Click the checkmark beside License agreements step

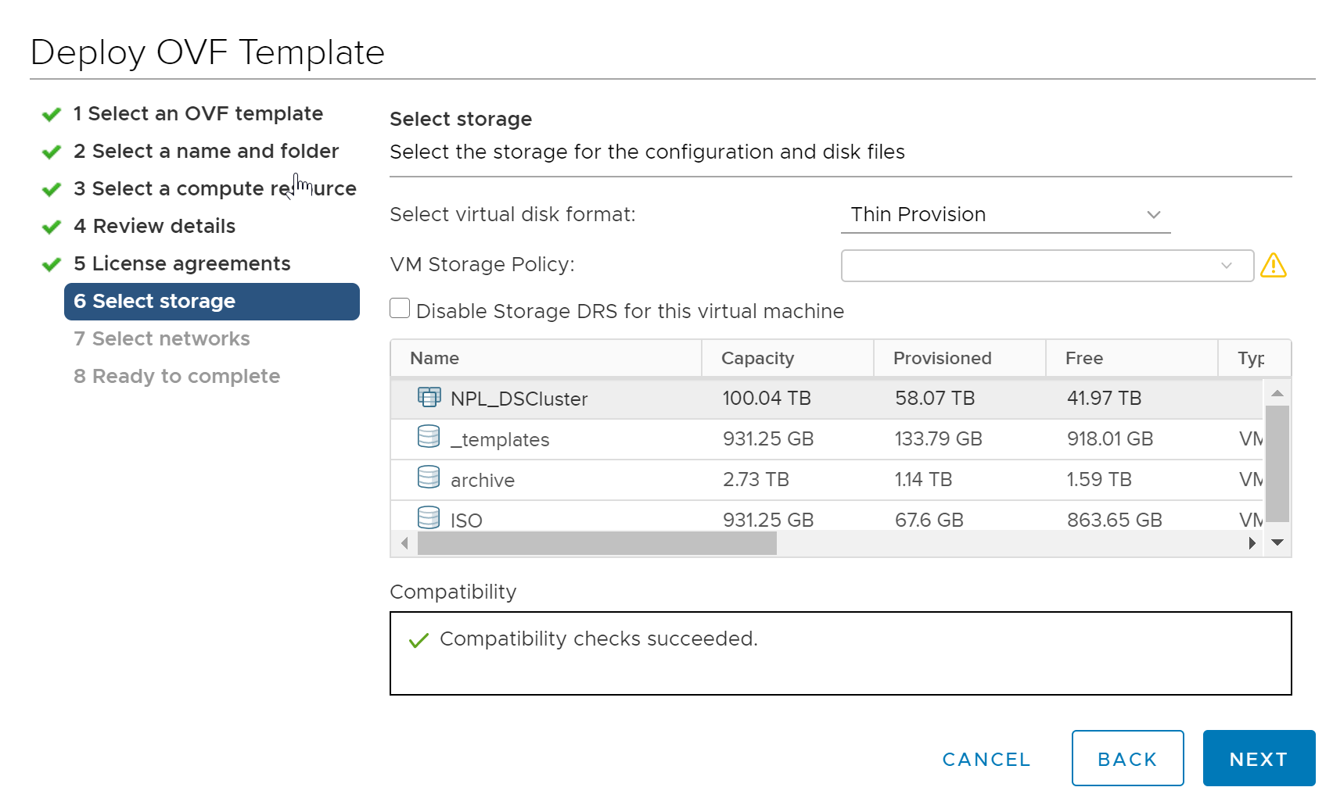coord(50,264)
